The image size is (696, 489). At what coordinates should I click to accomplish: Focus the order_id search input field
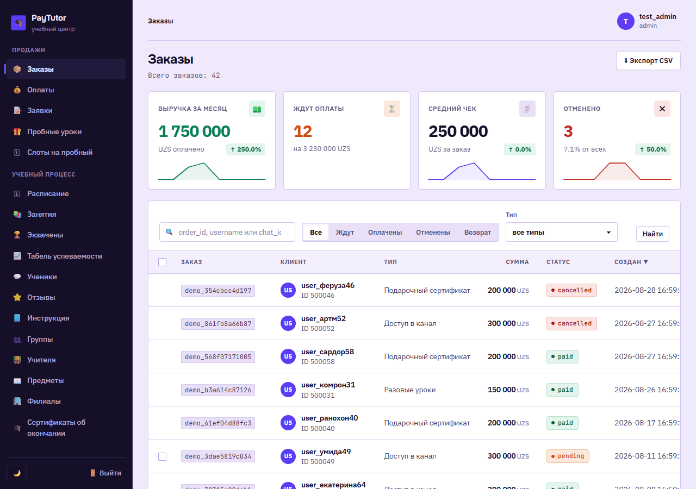click(x=227, y=232)
